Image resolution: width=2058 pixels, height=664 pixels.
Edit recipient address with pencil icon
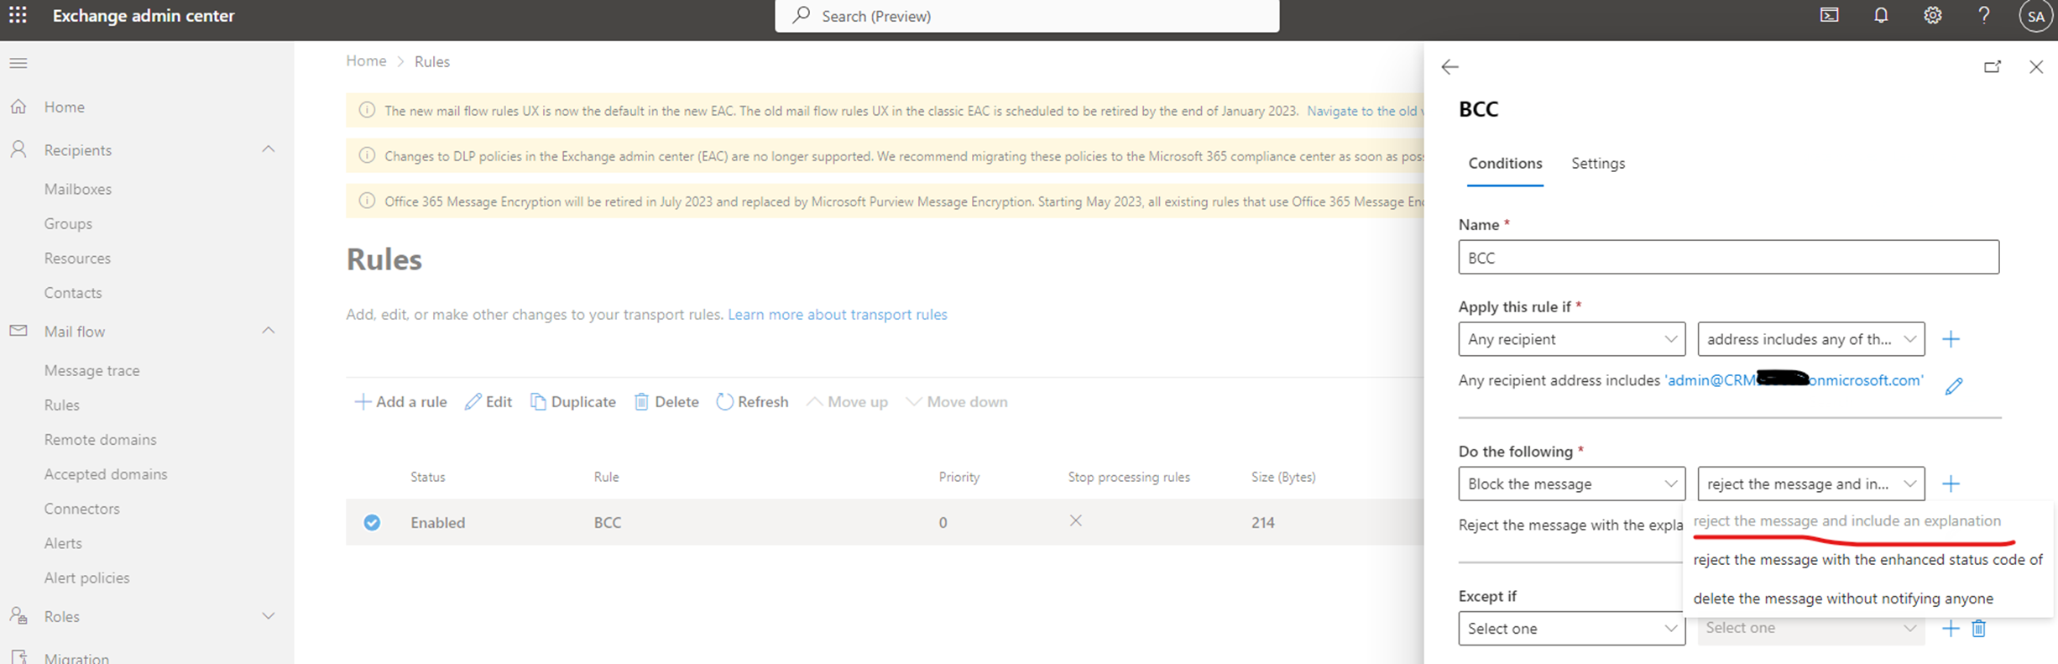[x=1954, y=385]
